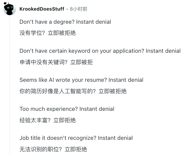
Task: Click the word "resume" in the comment
Action: tap(96, 80)
